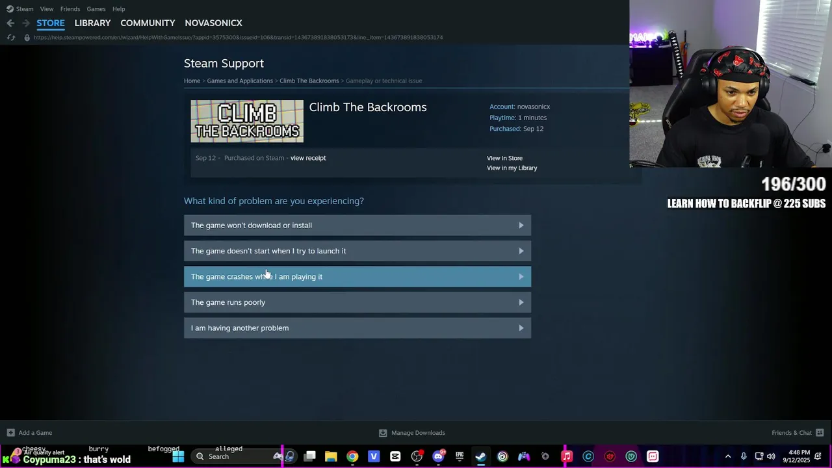832x468 pixels.
Task: Select The game doesn't start when launching
Action: (357, 251)
